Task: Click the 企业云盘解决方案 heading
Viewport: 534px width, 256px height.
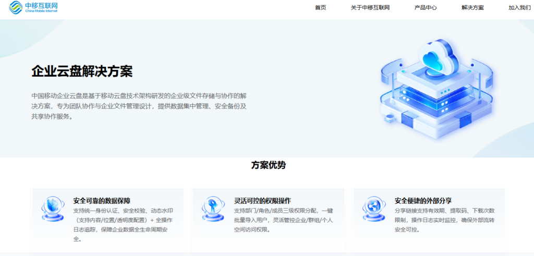Action: pos(82,72)
